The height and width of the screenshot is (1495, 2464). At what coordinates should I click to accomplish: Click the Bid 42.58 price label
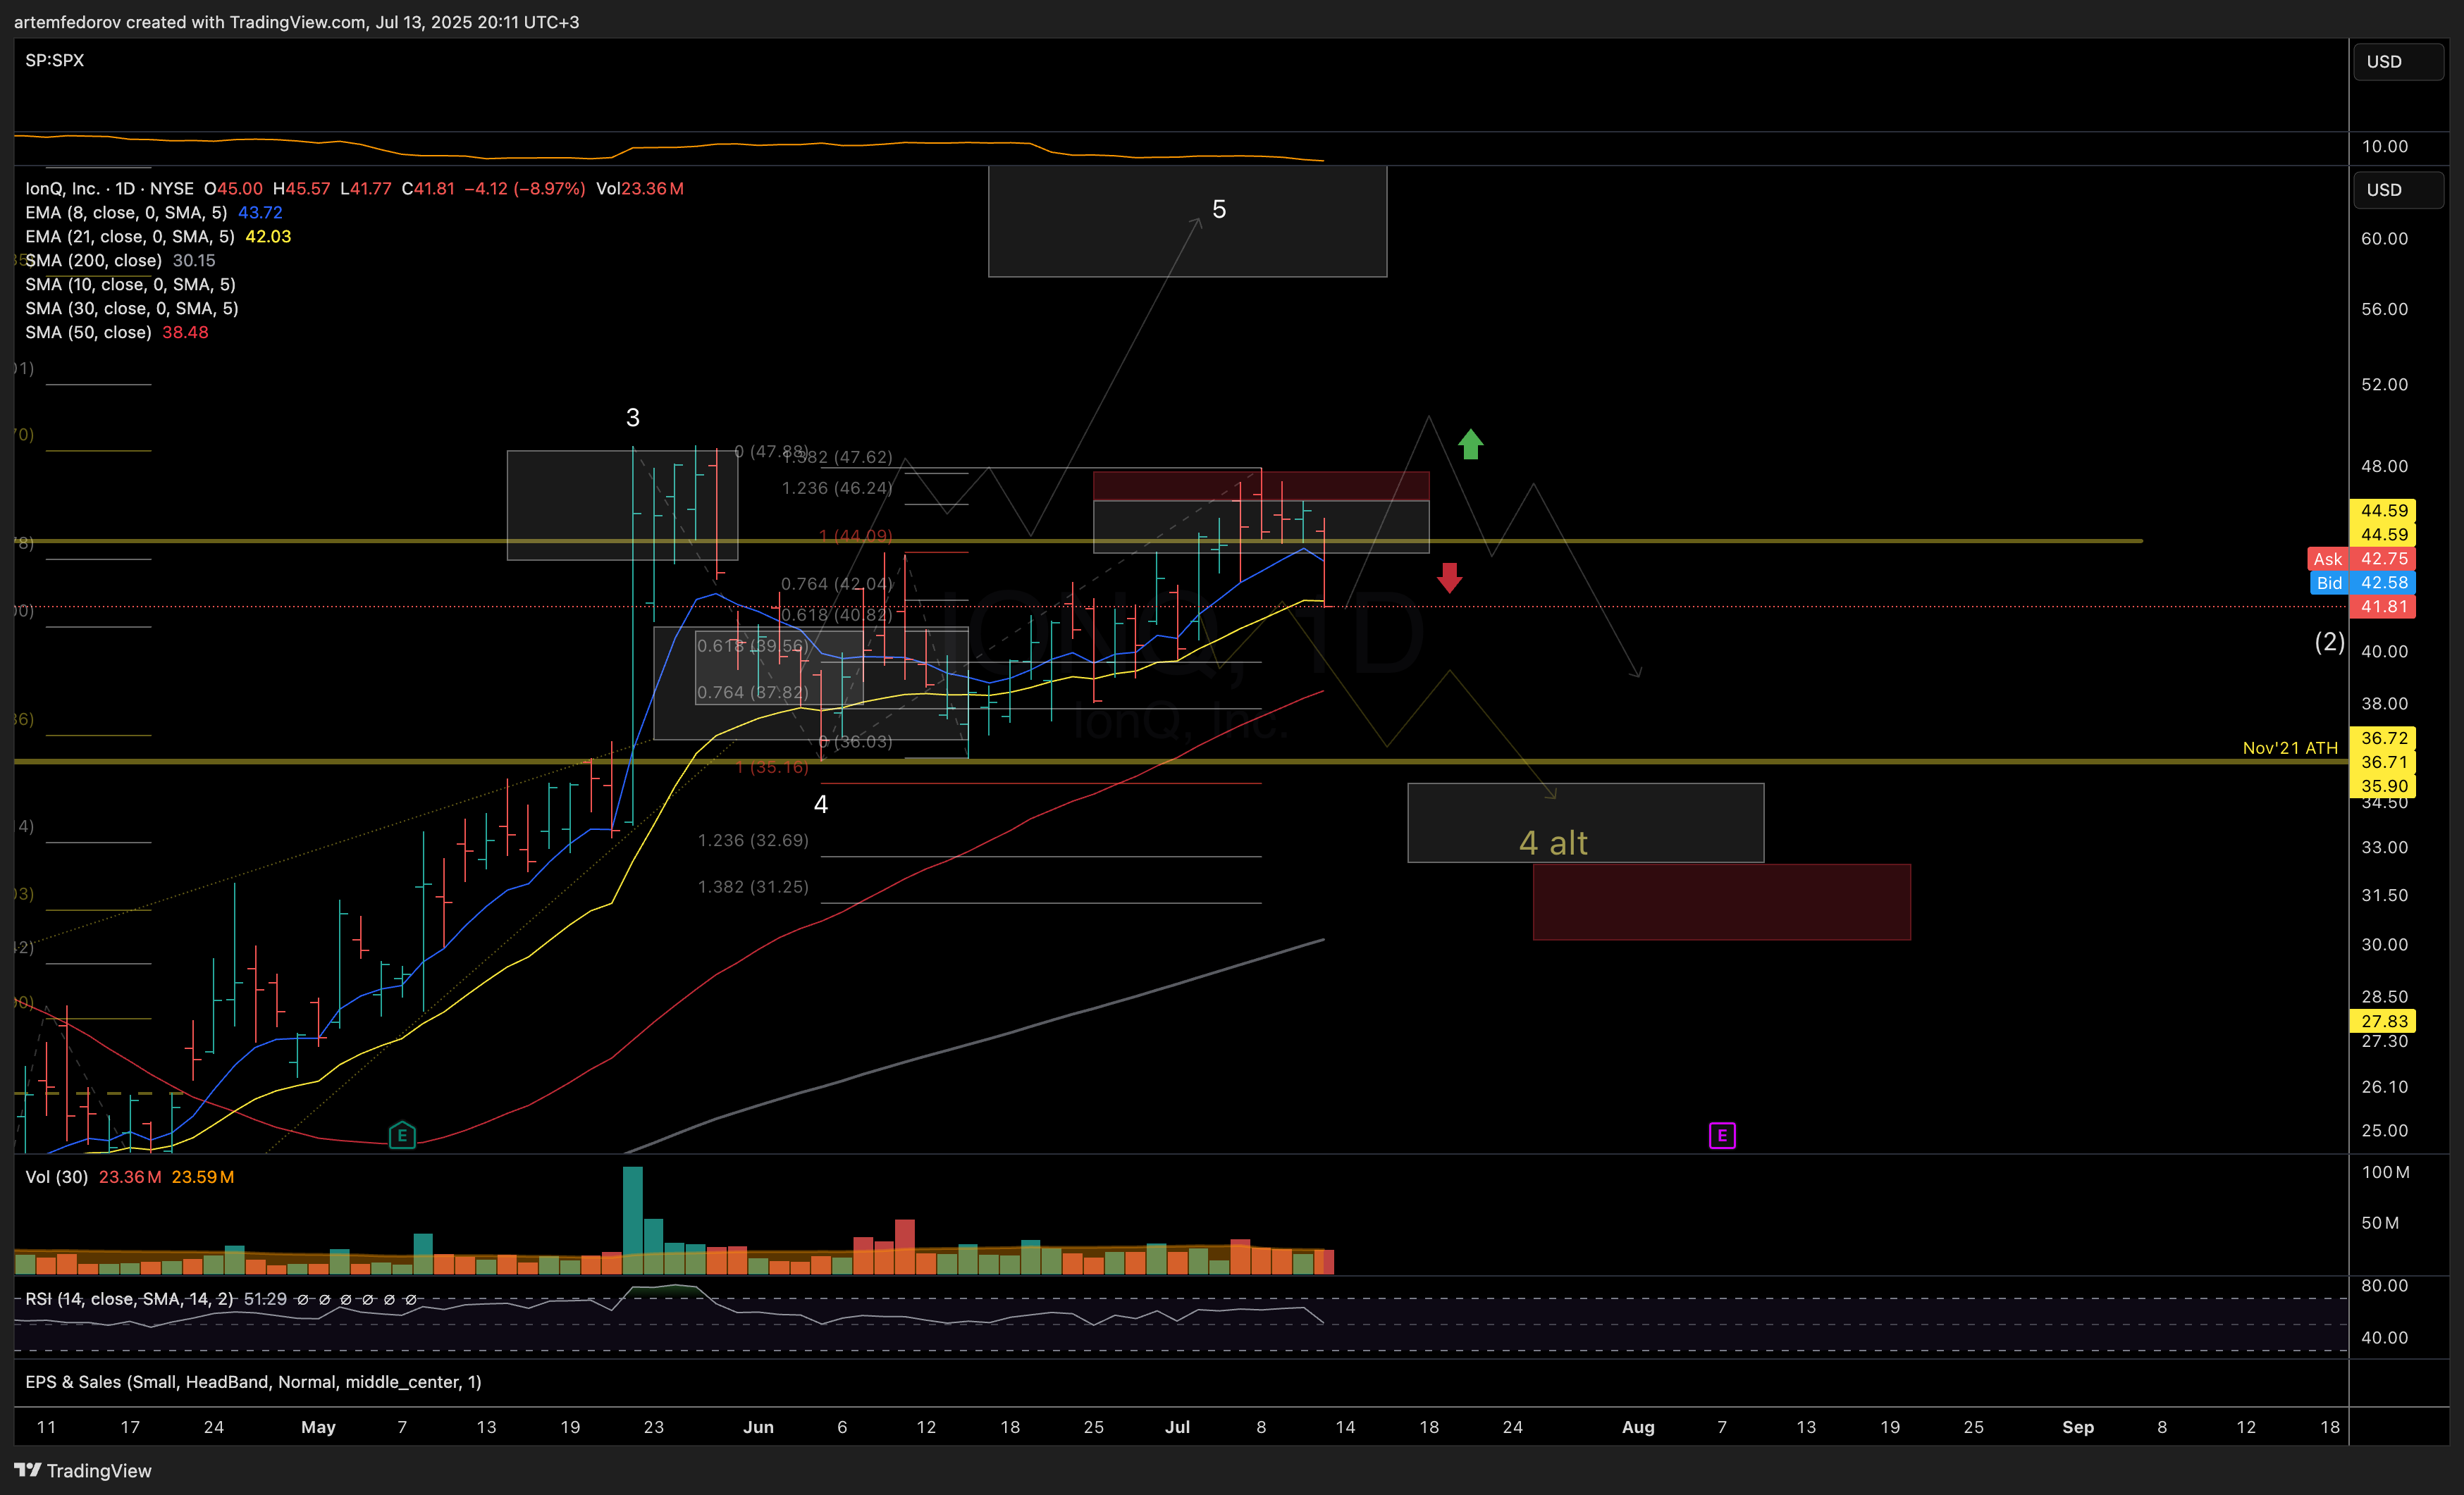pos(2364,583)
